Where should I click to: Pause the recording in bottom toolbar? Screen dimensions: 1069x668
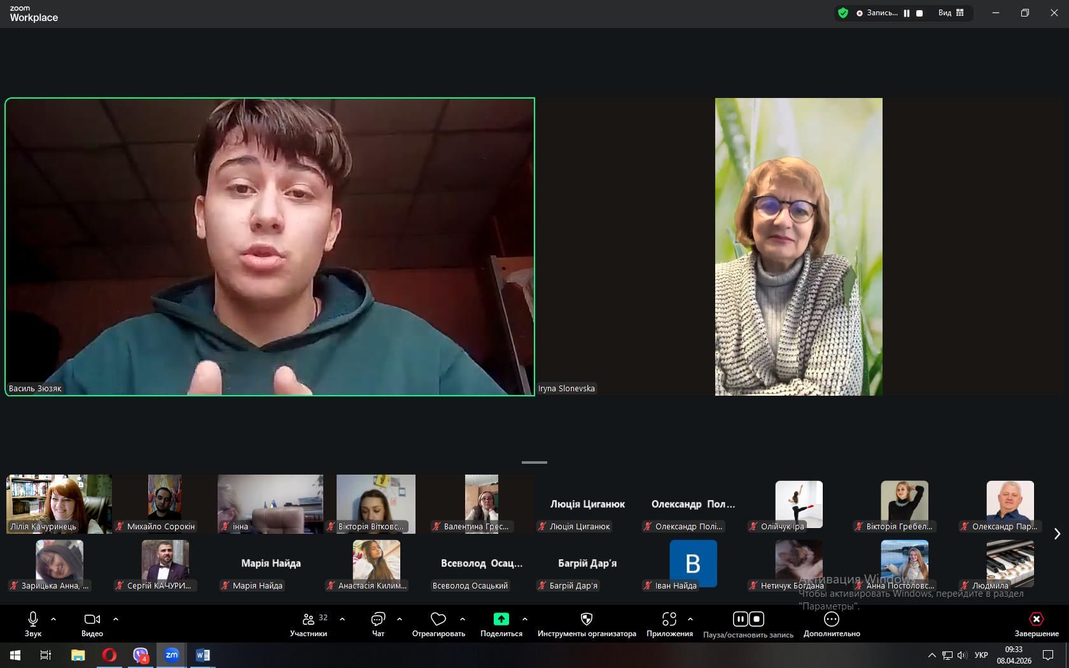click(x=740, y=619)
